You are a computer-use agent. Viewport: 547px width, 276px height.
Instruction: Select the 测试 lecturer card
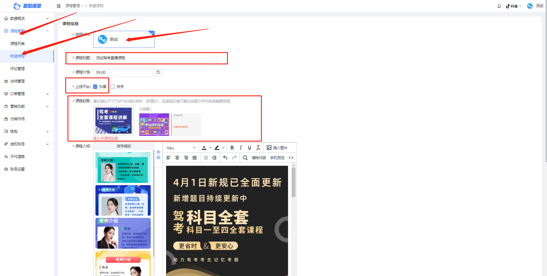(x=124, y=39)
